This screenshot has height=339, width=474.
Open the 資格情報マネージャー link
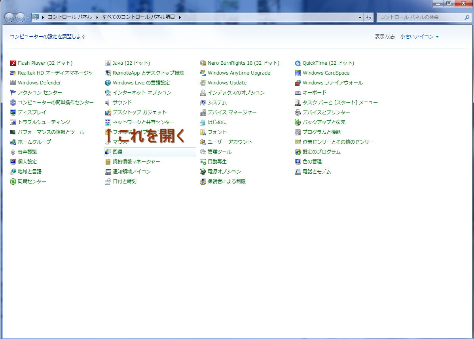click(137, 162)
